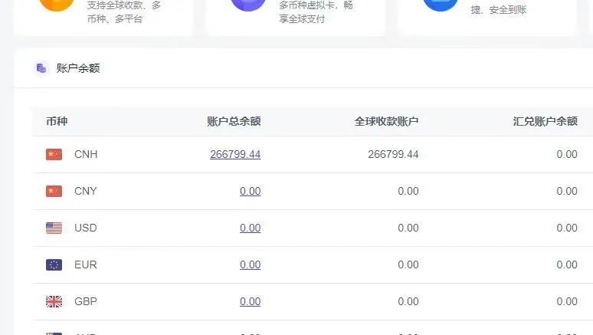The height and width of the screenshot is (335, 593).
Task: Click the China flag in CNH row
Action: click(x=54, y=154)
